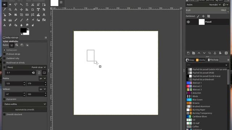Lower layer with down arrow button
The height and width of the screenshot is (130, 232).
tap(204, 53)
